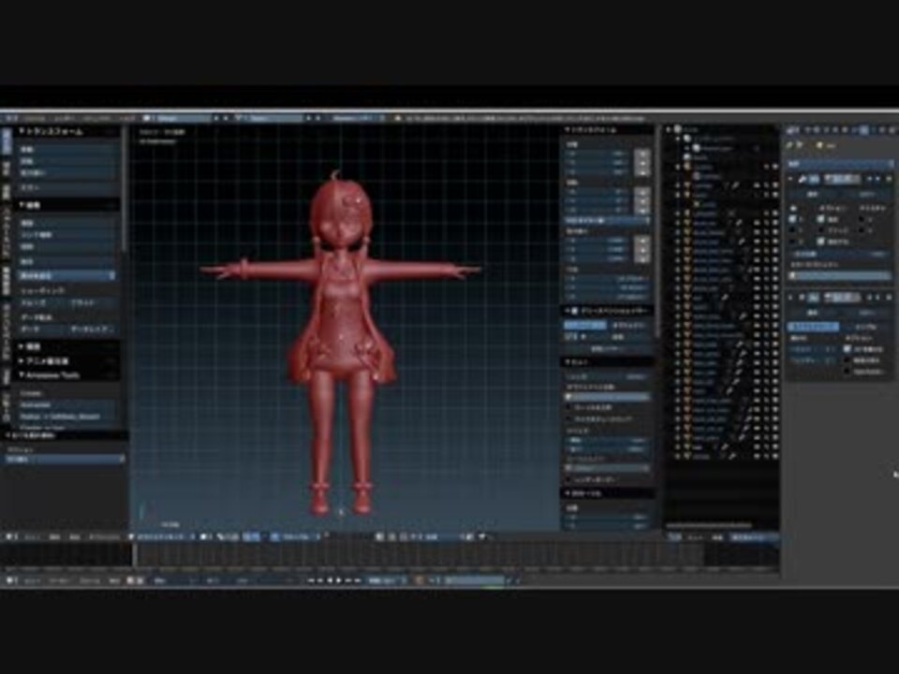Screen dimensions: 899x674
Task: Toggle the lock icon beside location X
Action: [x=642, y=154]
